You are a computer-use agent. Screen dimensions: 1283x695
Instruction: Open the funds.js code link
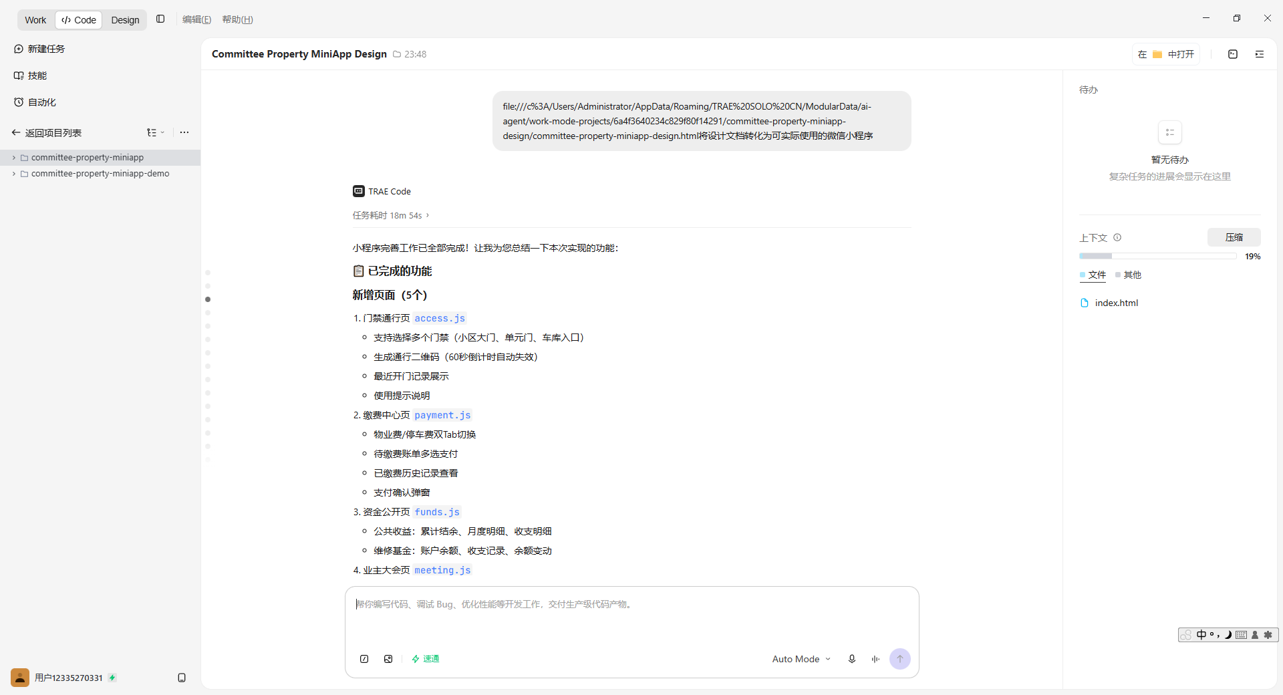437,513
